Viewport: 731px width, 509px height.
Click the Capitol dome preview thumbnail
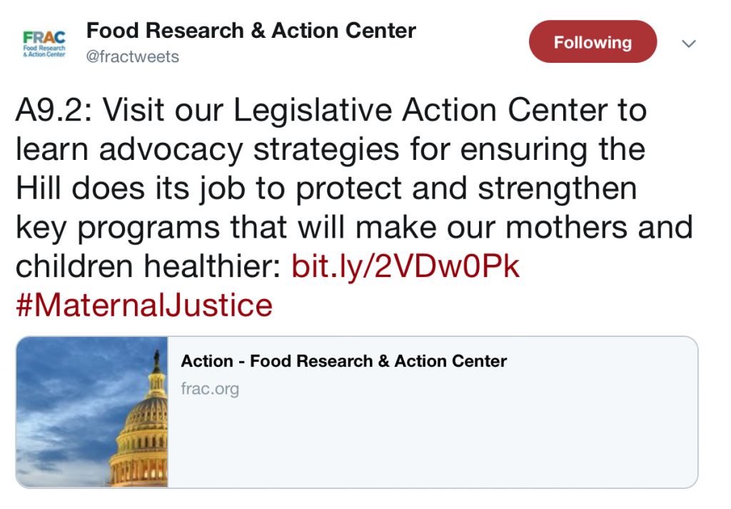point(92,412)
